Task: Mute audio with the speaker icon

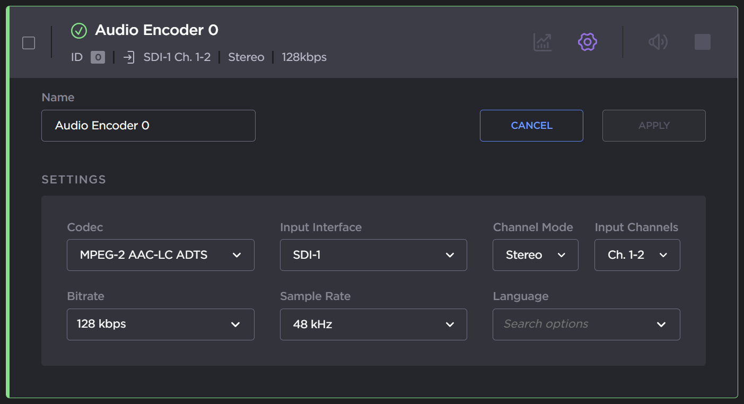Action: pos(658,42)
